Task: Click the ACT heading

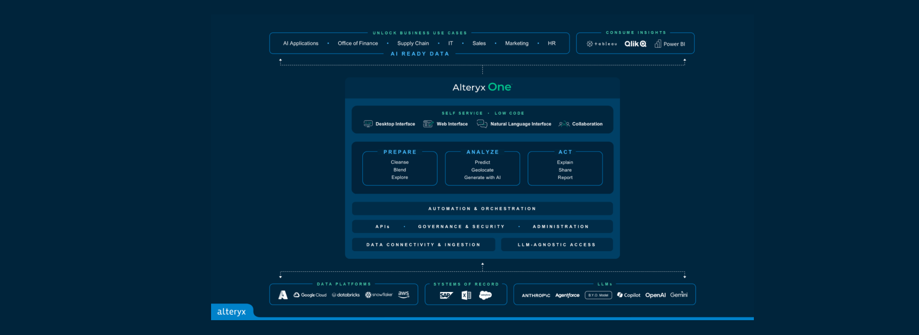Action: coord(565,152)
